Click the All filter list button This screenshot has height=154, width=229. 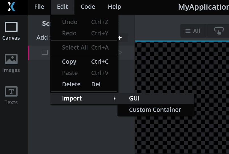coord(193,31)
